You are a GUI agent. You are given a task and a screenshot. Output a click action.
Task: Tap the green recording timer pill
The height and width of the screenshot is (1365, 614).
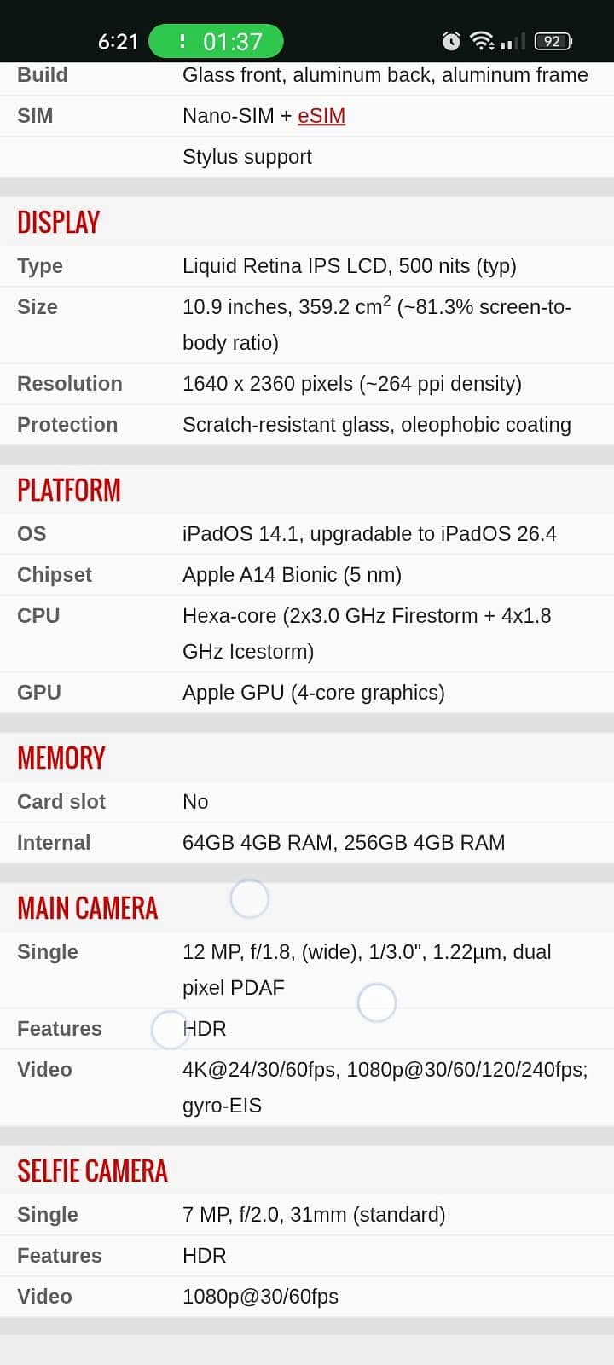(x=216, y=40)
